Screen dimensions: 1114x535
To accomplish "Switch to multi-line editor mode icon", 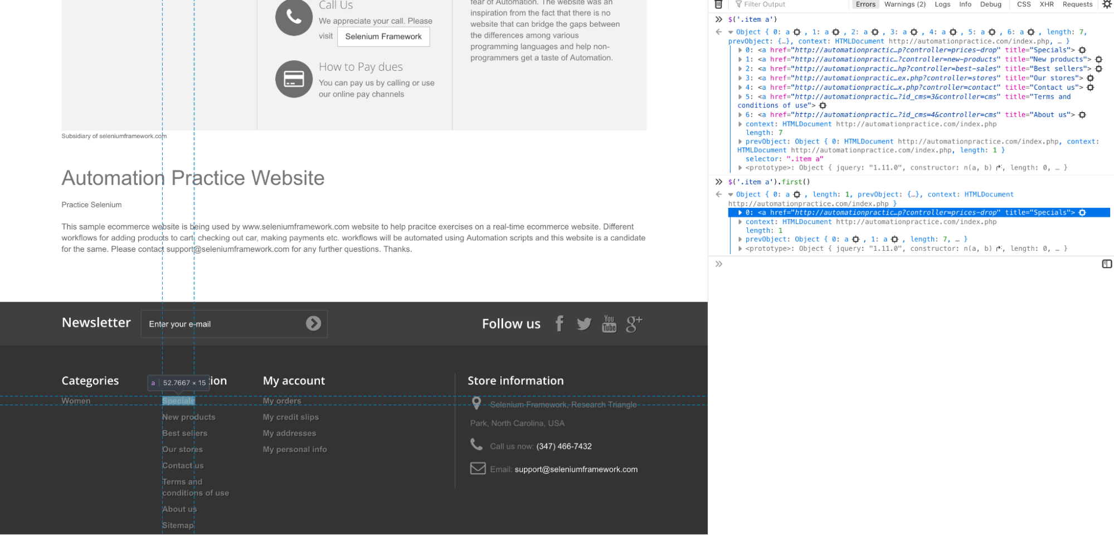I will (1107, 264).
